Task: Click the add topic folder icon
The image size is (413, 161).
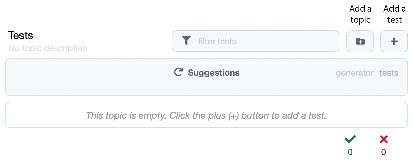Action: coord(360,42)
